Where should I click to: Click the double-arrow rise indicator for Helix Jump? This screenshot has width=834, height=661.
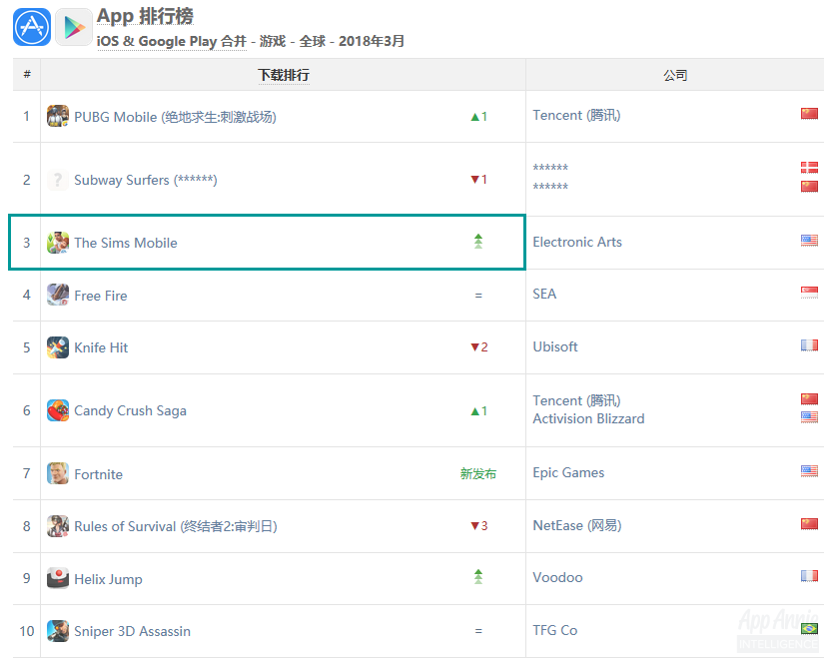(x=478, y=576)
